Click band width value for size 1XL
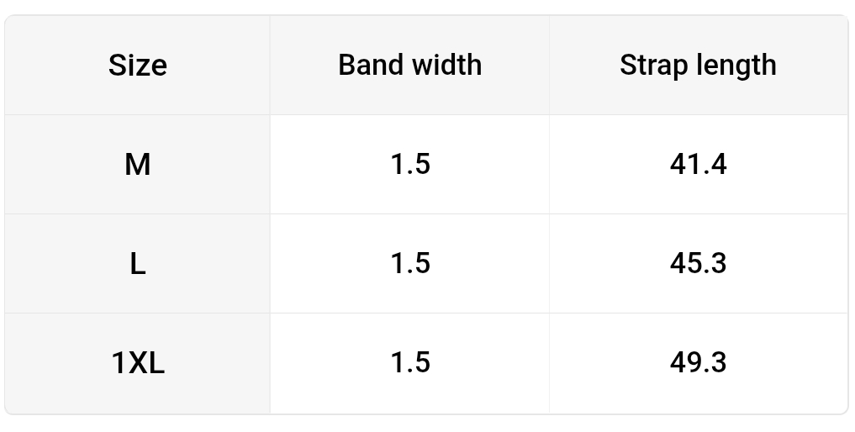Screen dimensions: 855x432 (410, 363)
